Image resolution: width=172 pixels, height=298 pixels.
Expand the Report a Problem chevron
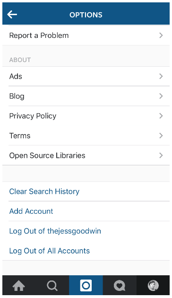(x=161, y=36)
